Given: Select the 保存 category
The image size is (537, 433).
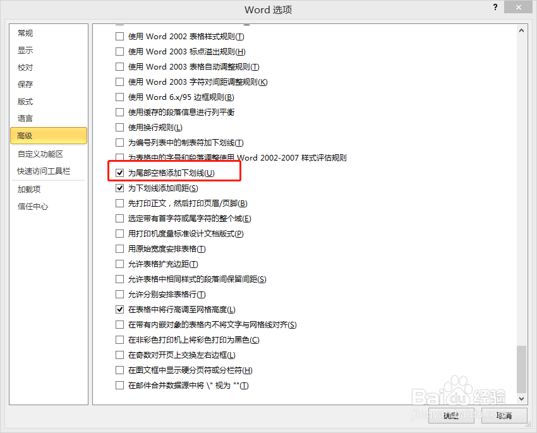Looking at the screenshot, I should pyautogui.click(x=48, y=84).
